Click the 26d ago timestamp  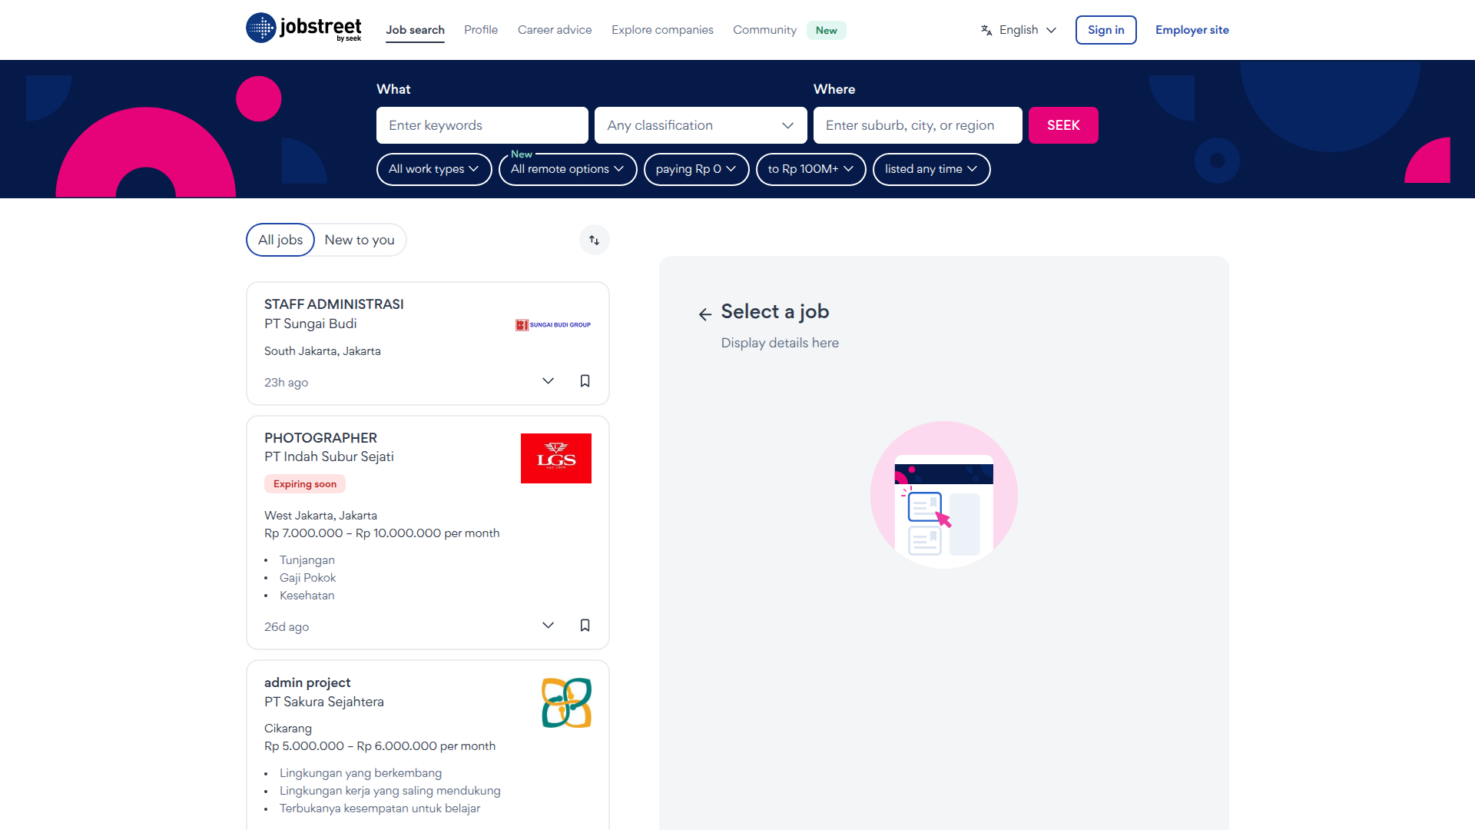pyautogui.click(x=287, y=627)
